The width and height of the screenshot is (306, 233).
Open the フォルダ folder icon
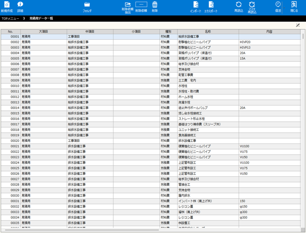pos(87,5)
